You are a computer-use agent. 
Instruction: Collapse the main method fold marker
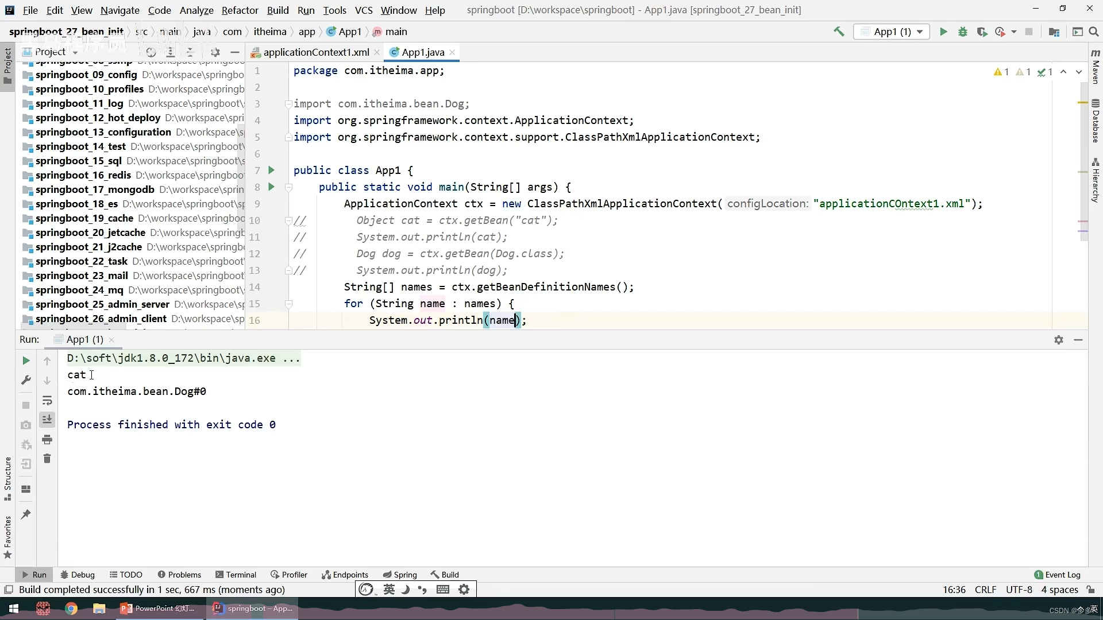[289, 187]
